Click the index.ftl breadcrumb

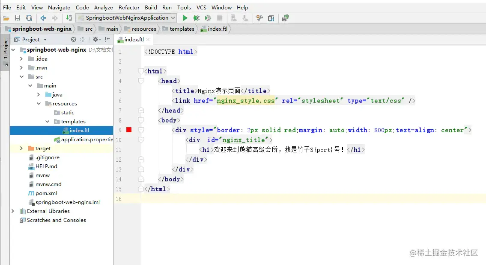click(x=214, y=29)
